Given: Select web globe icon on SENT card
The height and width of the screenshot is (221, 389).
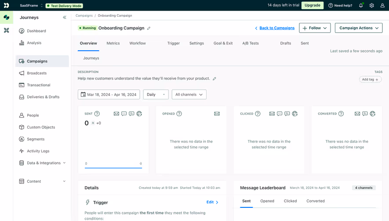Looking at the screenshot, I should (139, 114).
